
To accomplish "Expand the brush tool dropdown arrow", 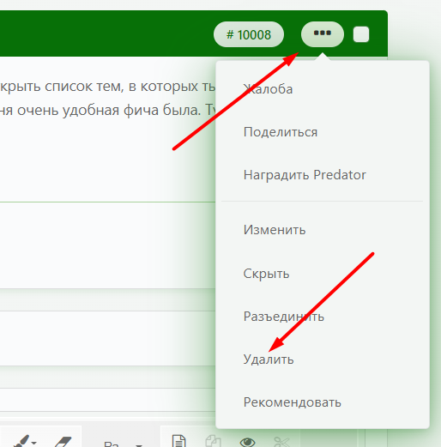I will (34, 443).
